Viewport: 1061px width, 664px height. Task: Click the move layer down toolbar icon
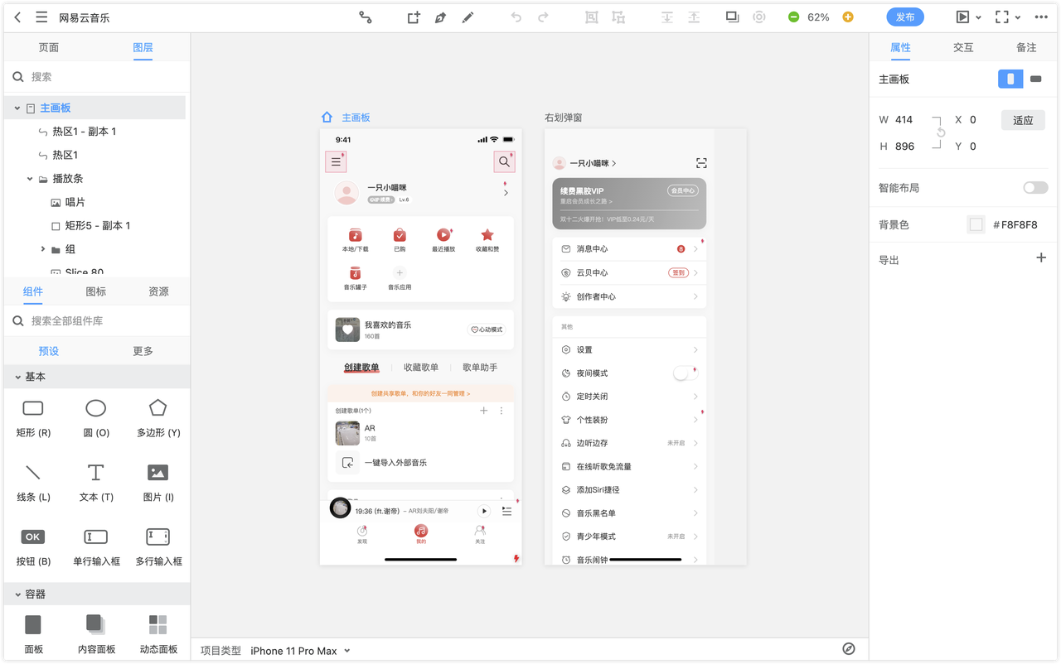point(666,17)
